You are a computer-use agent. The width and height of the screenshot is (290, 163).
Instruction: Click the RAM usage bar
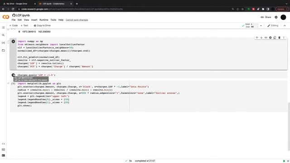pyautogui.click(x=255, y=24)
